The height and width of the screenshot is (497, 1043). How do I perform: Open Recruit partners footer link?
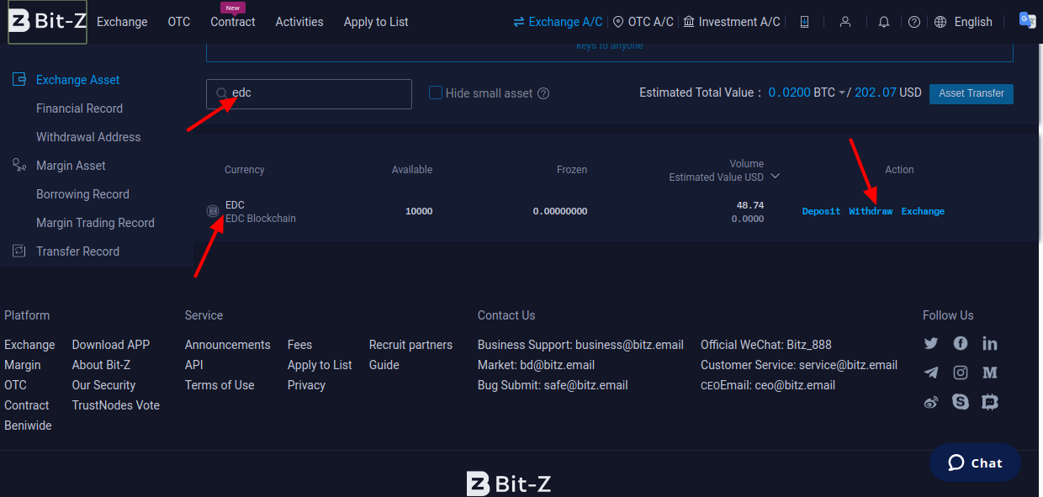tap(410, 345)
